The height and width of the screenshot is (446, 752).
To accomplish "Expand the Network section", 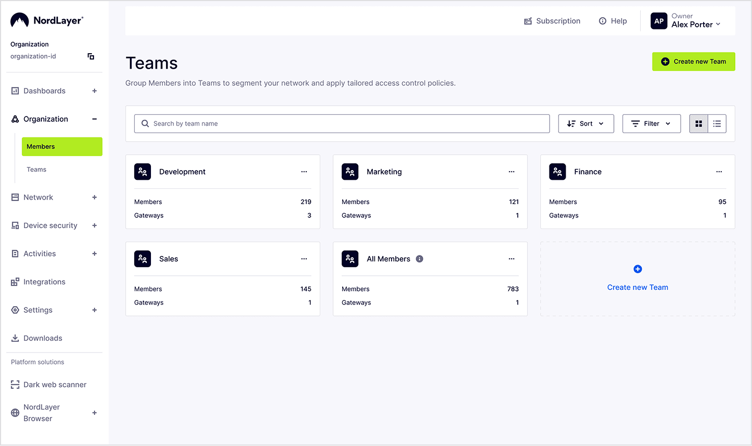I will pyautogui.click(x=95, y=198).
